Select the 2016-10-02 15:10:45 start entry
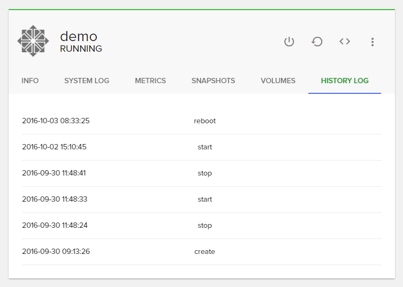403x287 pixels. point(205,147)
